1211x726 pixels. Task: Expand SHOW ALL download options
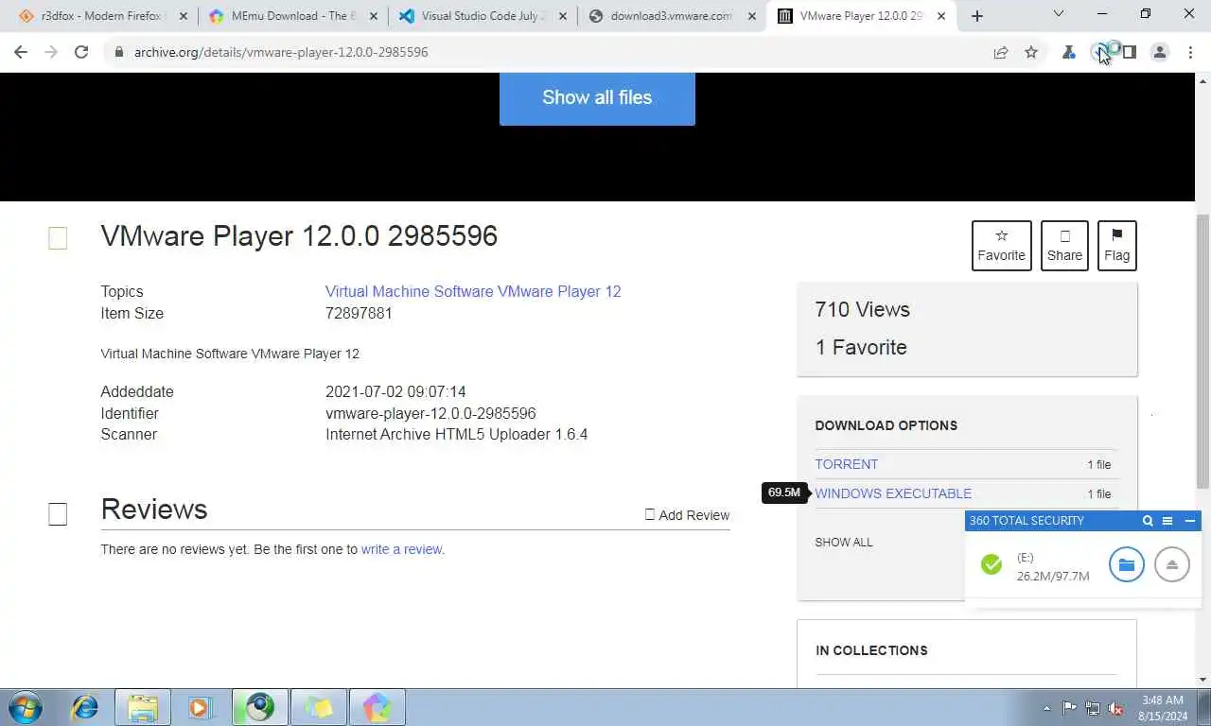click(844, 543)
